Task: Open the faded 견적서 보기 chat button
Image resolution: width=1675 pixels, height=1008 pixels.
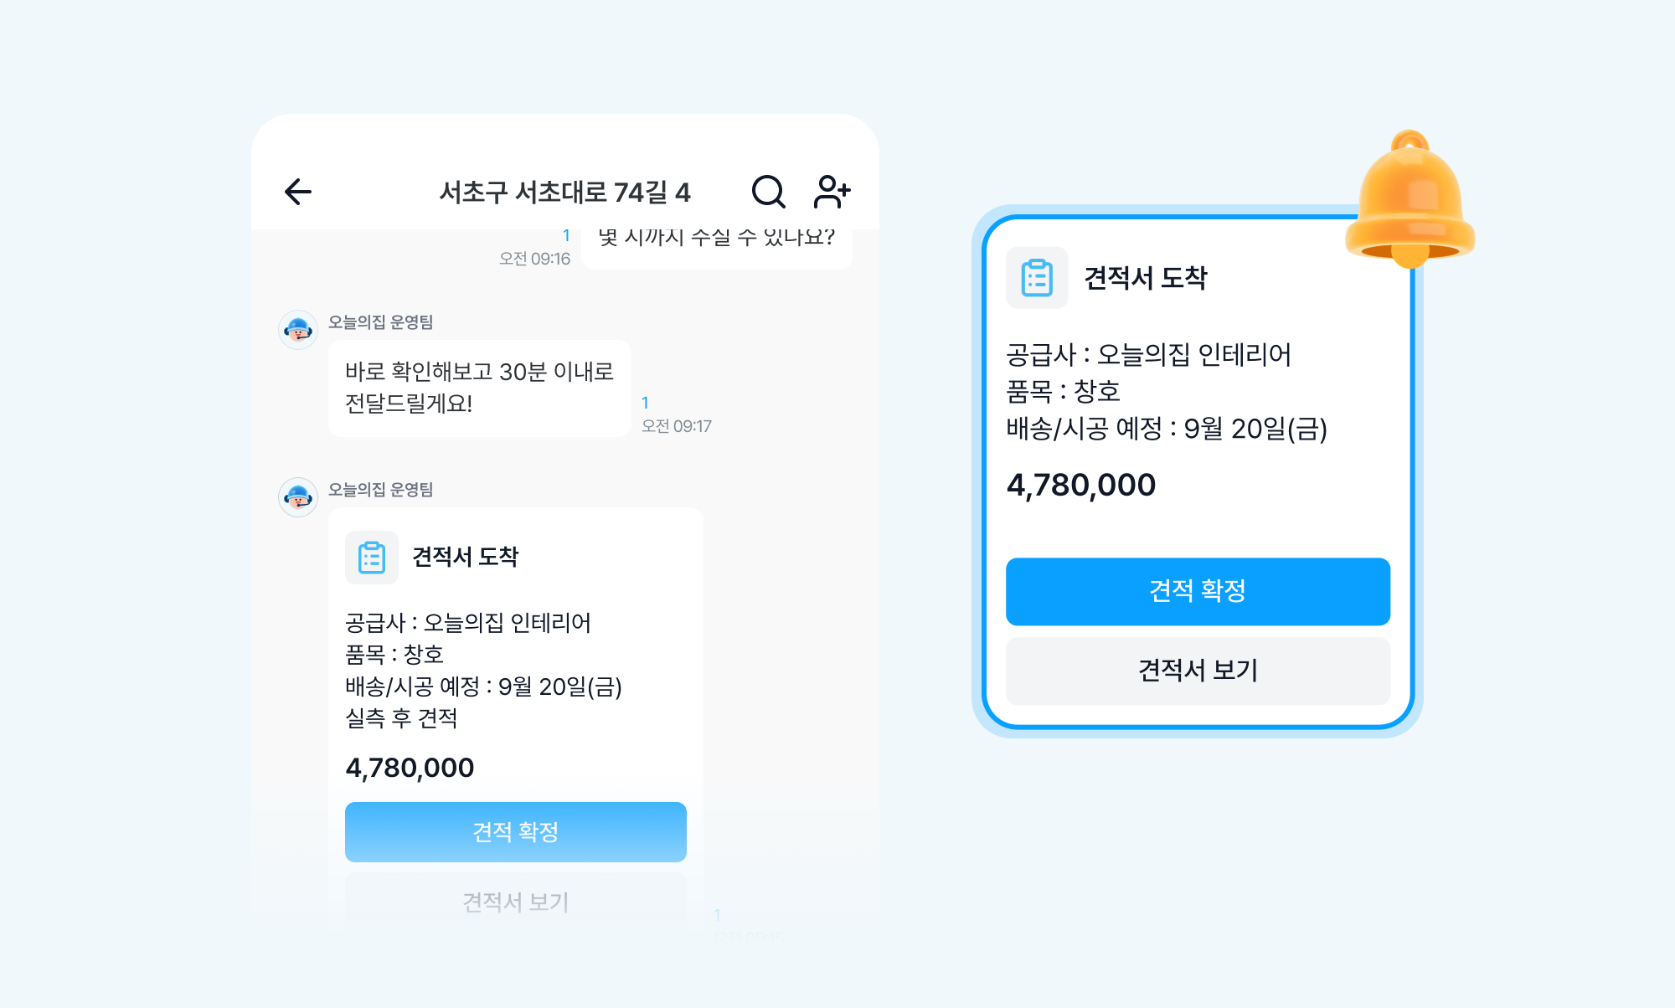Action: 515,901
